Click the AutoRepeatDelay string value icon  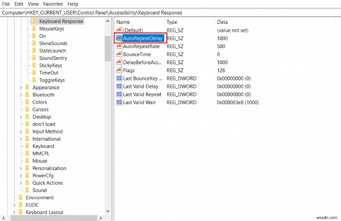pos(119,38)
